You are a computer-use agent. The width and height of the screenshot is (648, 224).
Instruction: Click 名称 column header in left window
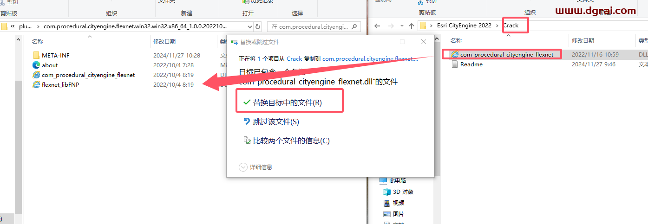click(38, 42)
